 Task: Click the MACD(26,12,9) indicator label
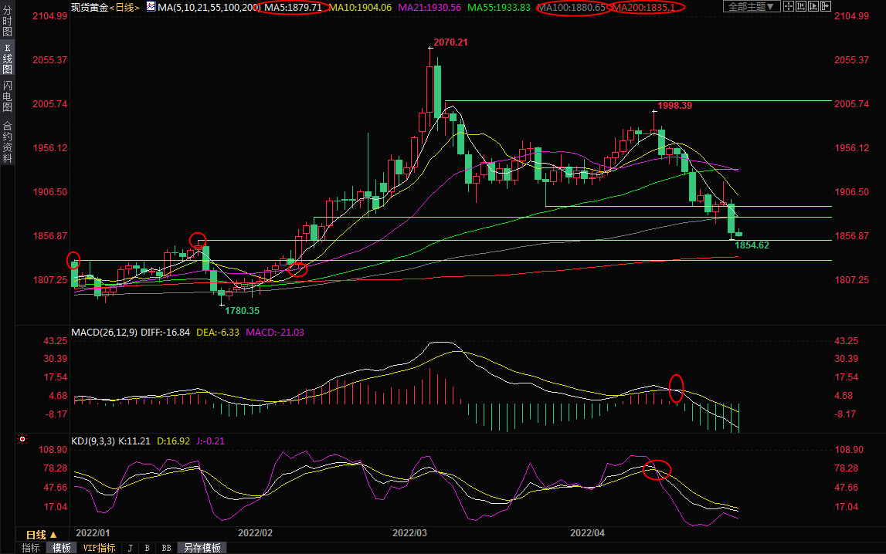[x=104, y=333]
